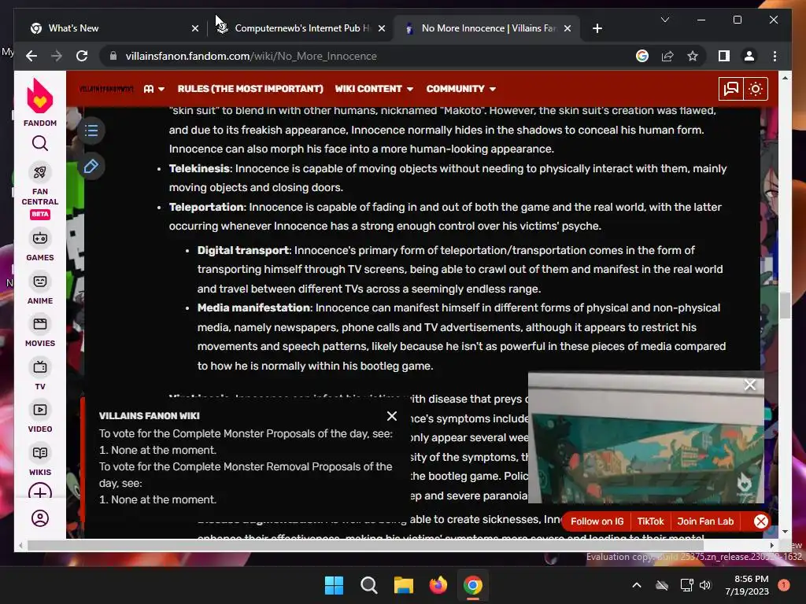Image resolution: width=806 pixels, height=604 pixels.
Task: Click the site lock icon
Action: pyautogui.click(x=113, y=56)
